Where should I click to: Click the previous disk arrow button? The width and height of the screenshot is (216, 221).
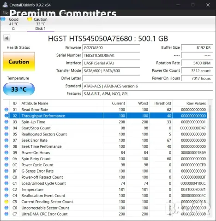pos(7,38)
